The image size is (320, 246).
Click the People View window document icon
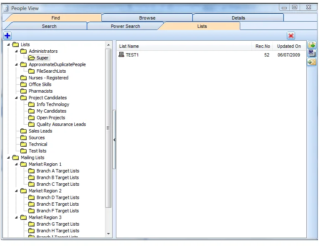[x=6, y=8]
